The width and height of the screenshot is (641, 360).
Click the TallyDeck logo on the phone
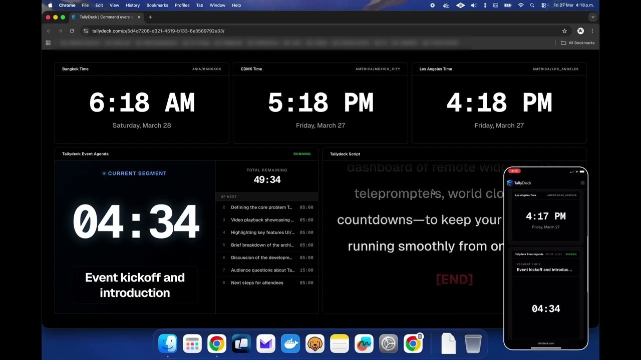[519, 183]
